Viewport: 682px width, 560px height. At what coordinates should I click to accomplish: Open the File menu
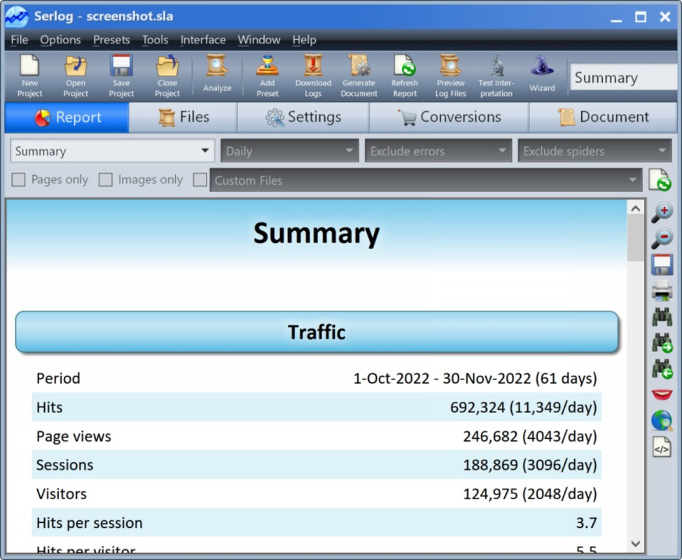(19, 40)
